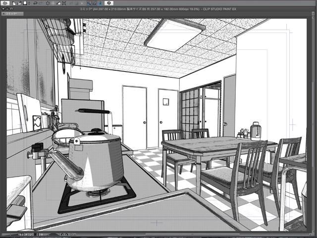Viewport: 317px width, 238px height.
Task: Toggle Snap to Special Ruler
Action: 94,3
